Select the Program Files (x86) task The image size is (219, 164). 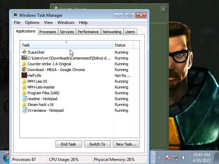43,93
